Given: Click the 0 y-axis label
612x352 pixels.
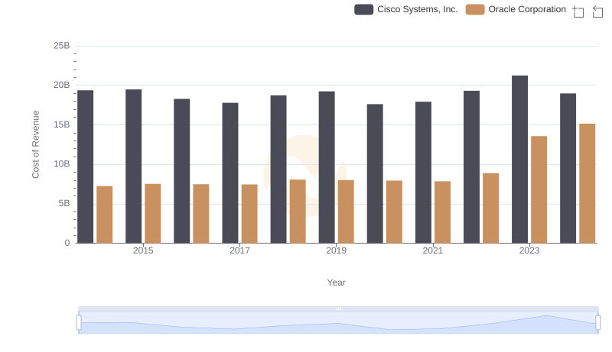Looking at the screenshot, I should [67, 243].
